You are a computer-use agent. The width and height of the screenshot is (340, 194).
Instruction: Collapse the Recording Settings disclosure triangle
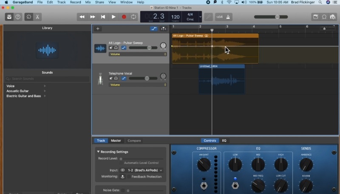98,152
